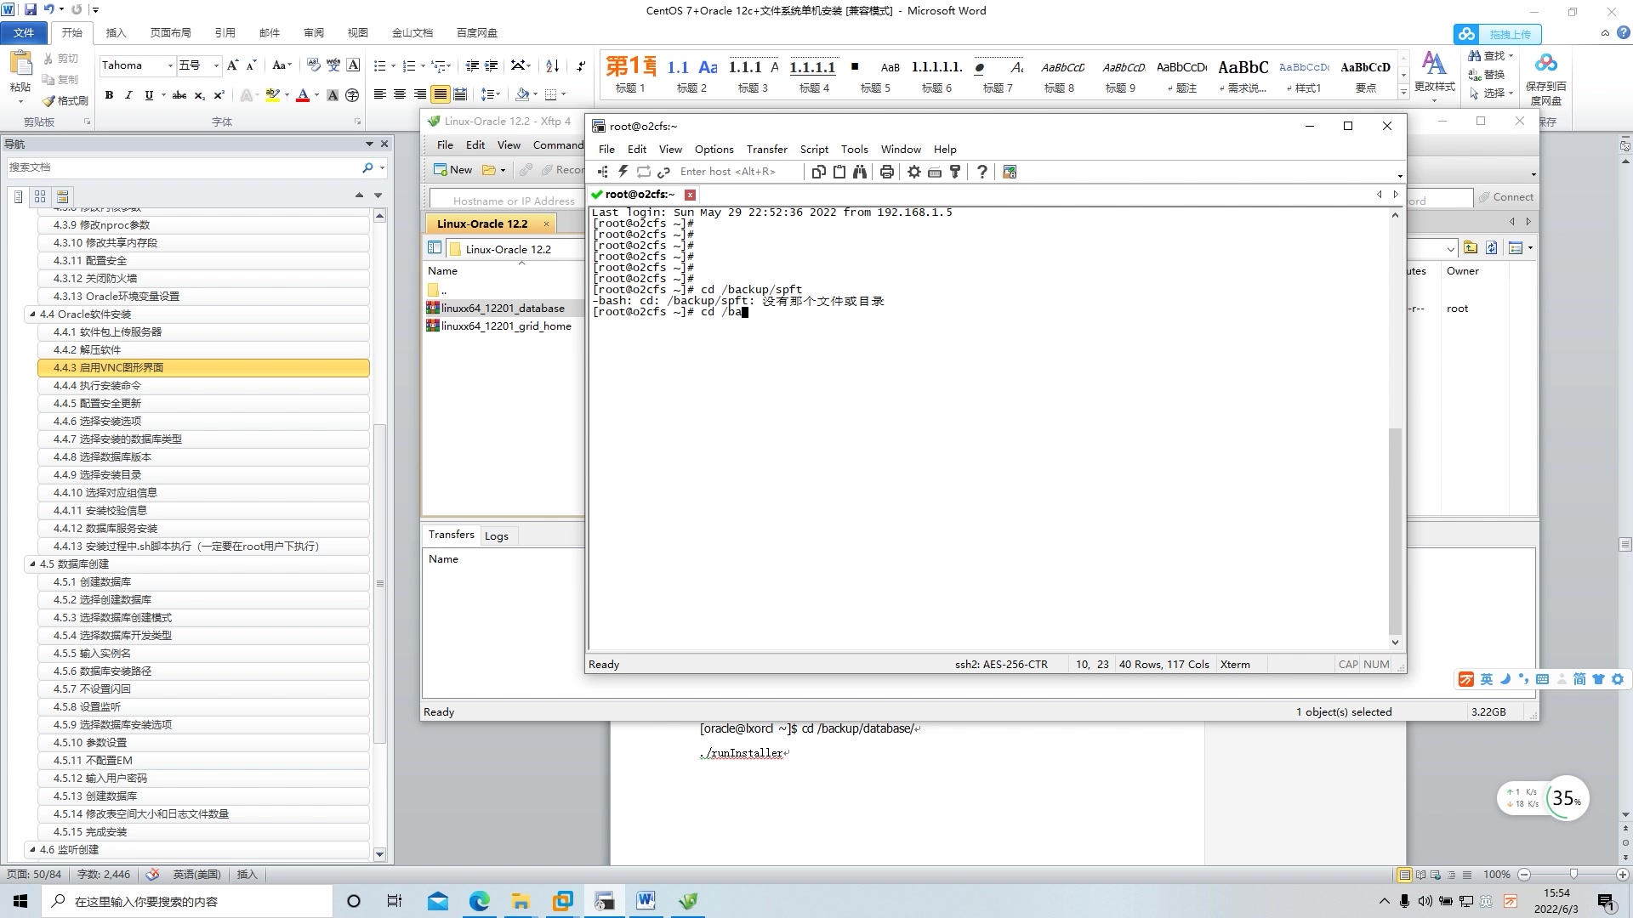Open the underline style dropdown arrow
Viewport: 1633px width, 918px height.
pos(163,95)
